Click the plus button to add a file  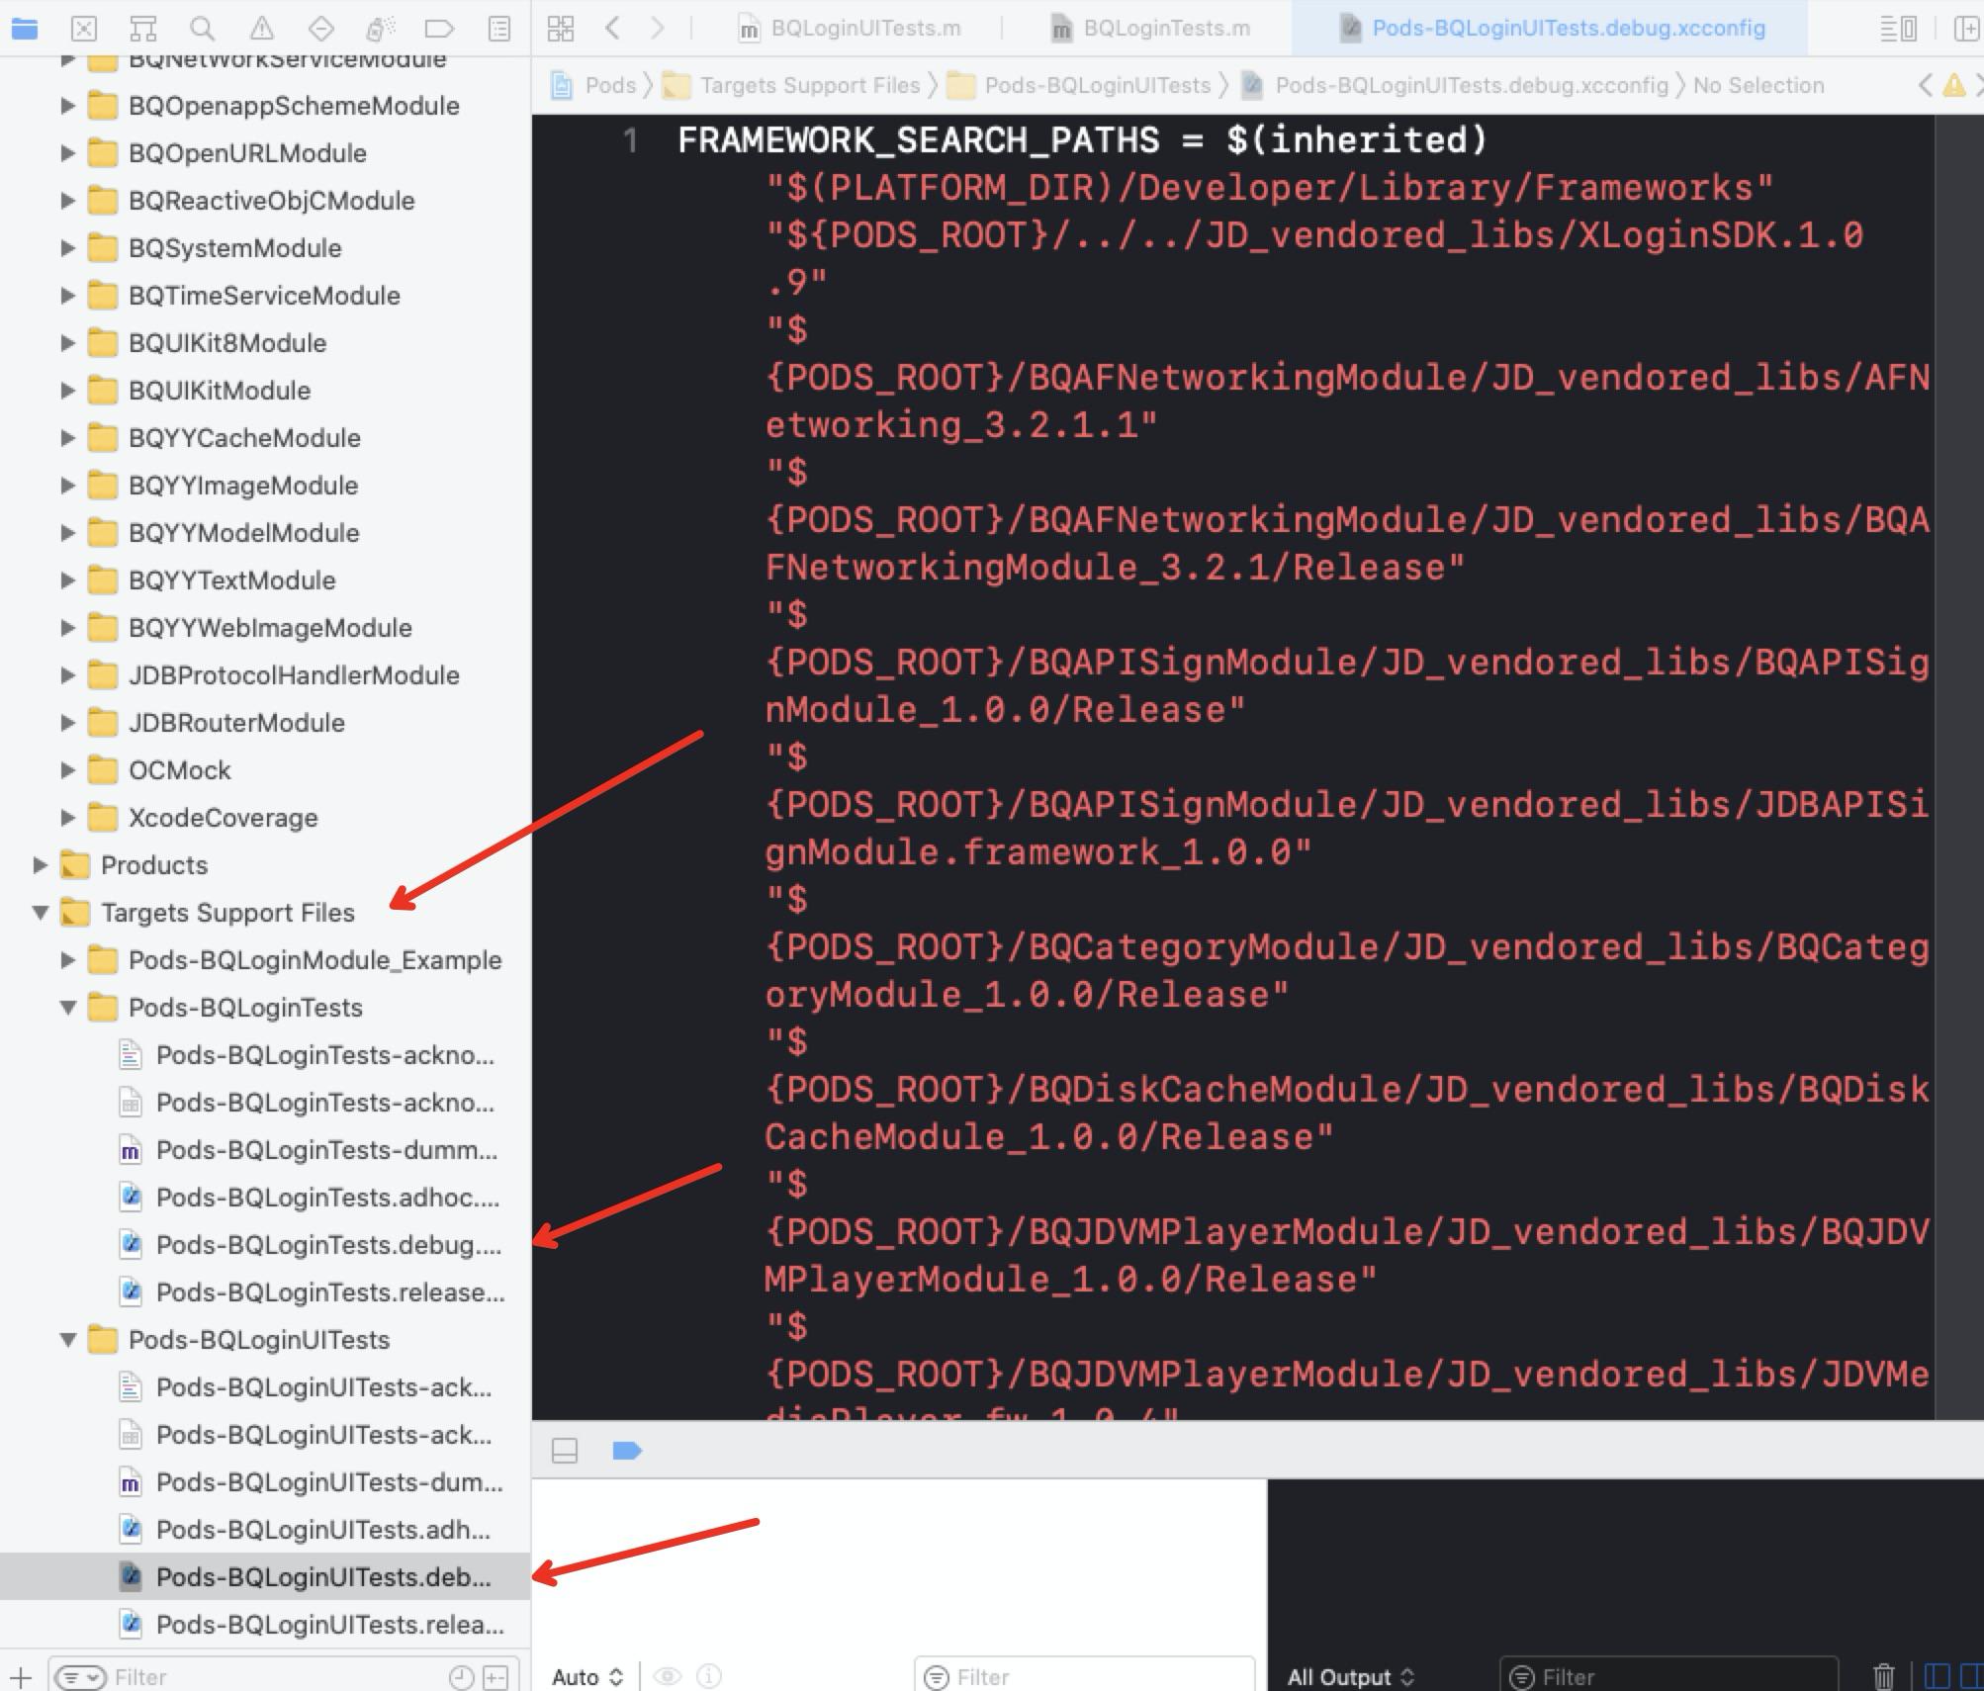pos(22,1676)
